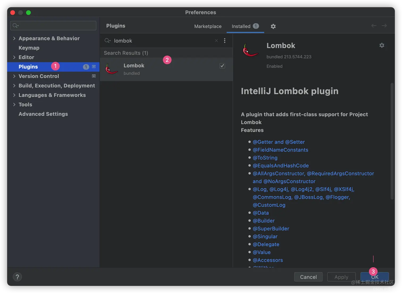Click the plugin search magnifier icon
Viewport: 402px width, 293px height.
click(107, 41)
